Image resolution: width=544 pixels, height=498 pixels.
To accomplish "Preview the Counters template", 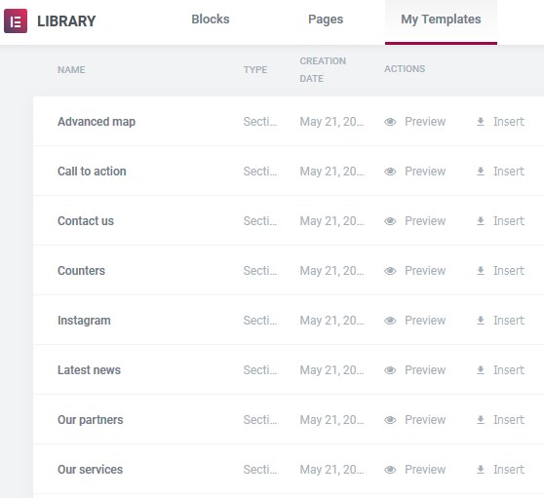I will pyautogui.click(x=415, y=271).
